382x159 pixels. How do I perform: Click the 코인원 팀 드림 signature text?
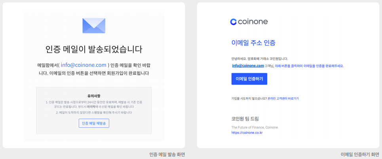click(x=245, y=119)
